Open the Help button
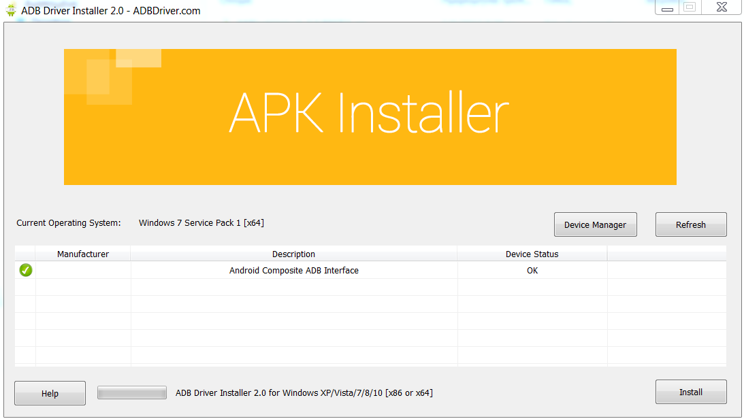 click(x=50, y=393)
